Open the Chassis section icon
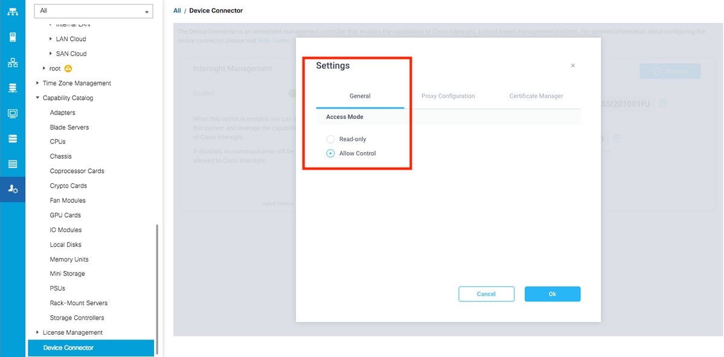Viewport: 724px width, 357px height. 13,164
